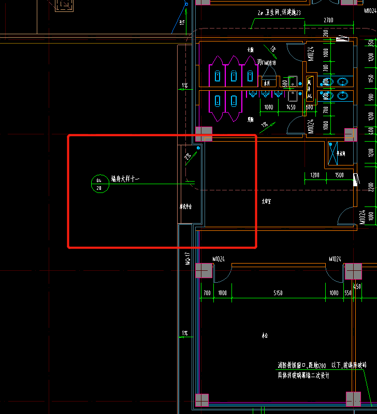Screen dimensions: 377x414
Task: Click the 5150 dimension text
Action: tap(278, 293)
